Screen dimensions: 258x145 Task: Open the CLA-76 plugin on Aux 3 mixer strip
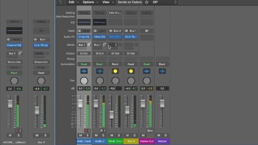131,37
